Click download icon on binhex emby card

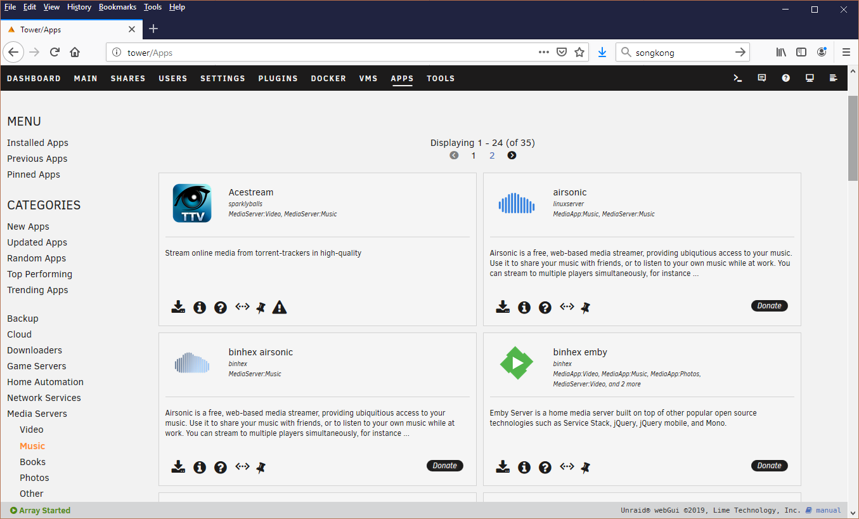coord(503,468)
